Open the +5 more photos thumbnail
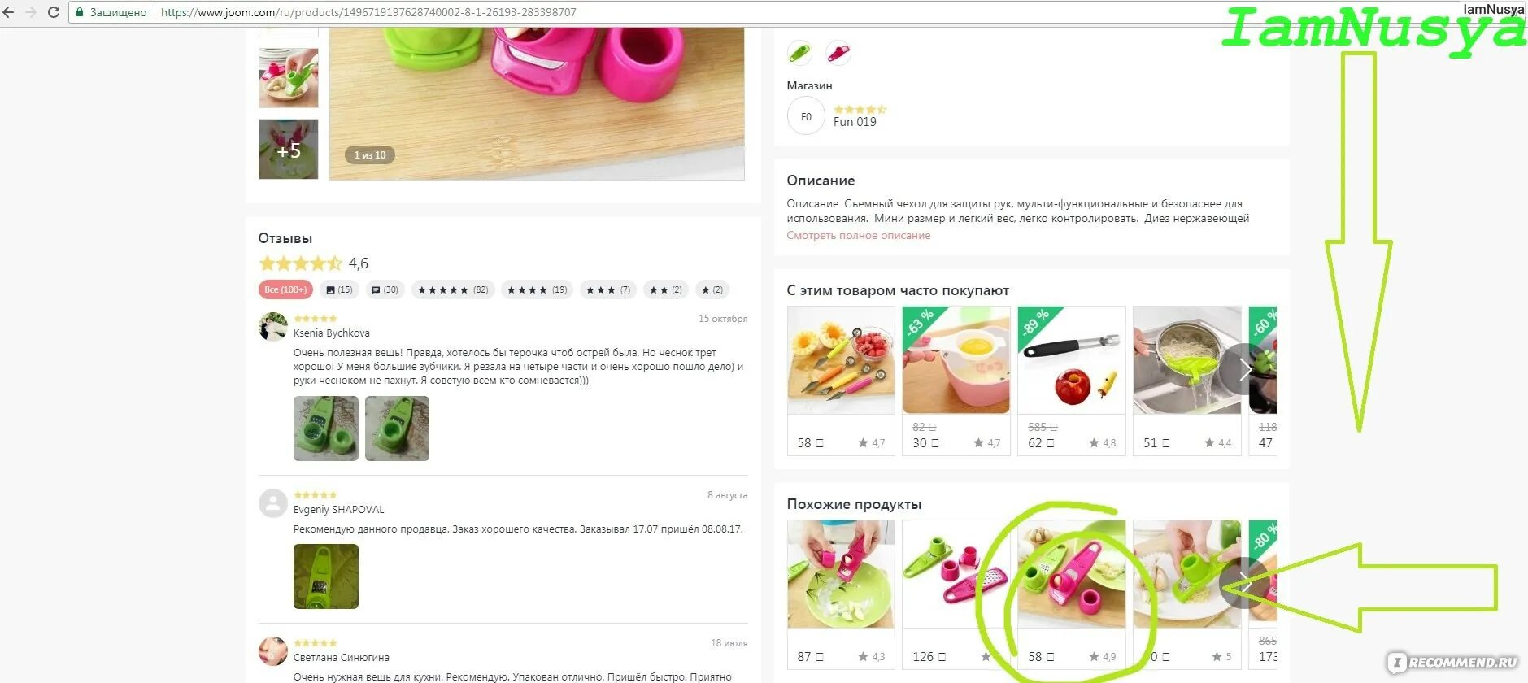The width and height of the screenshot is (1528, 683). click(289, 150)
